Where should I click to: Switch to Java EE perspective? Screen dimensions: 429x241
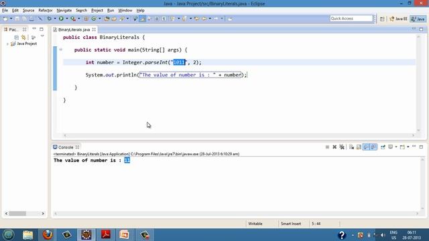tap(399, 19)
